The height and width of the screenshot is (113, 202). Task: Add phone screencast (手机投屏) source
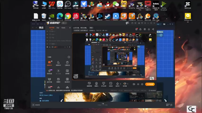104,84
